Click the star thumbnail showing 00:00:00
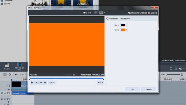 pos(83,3)
